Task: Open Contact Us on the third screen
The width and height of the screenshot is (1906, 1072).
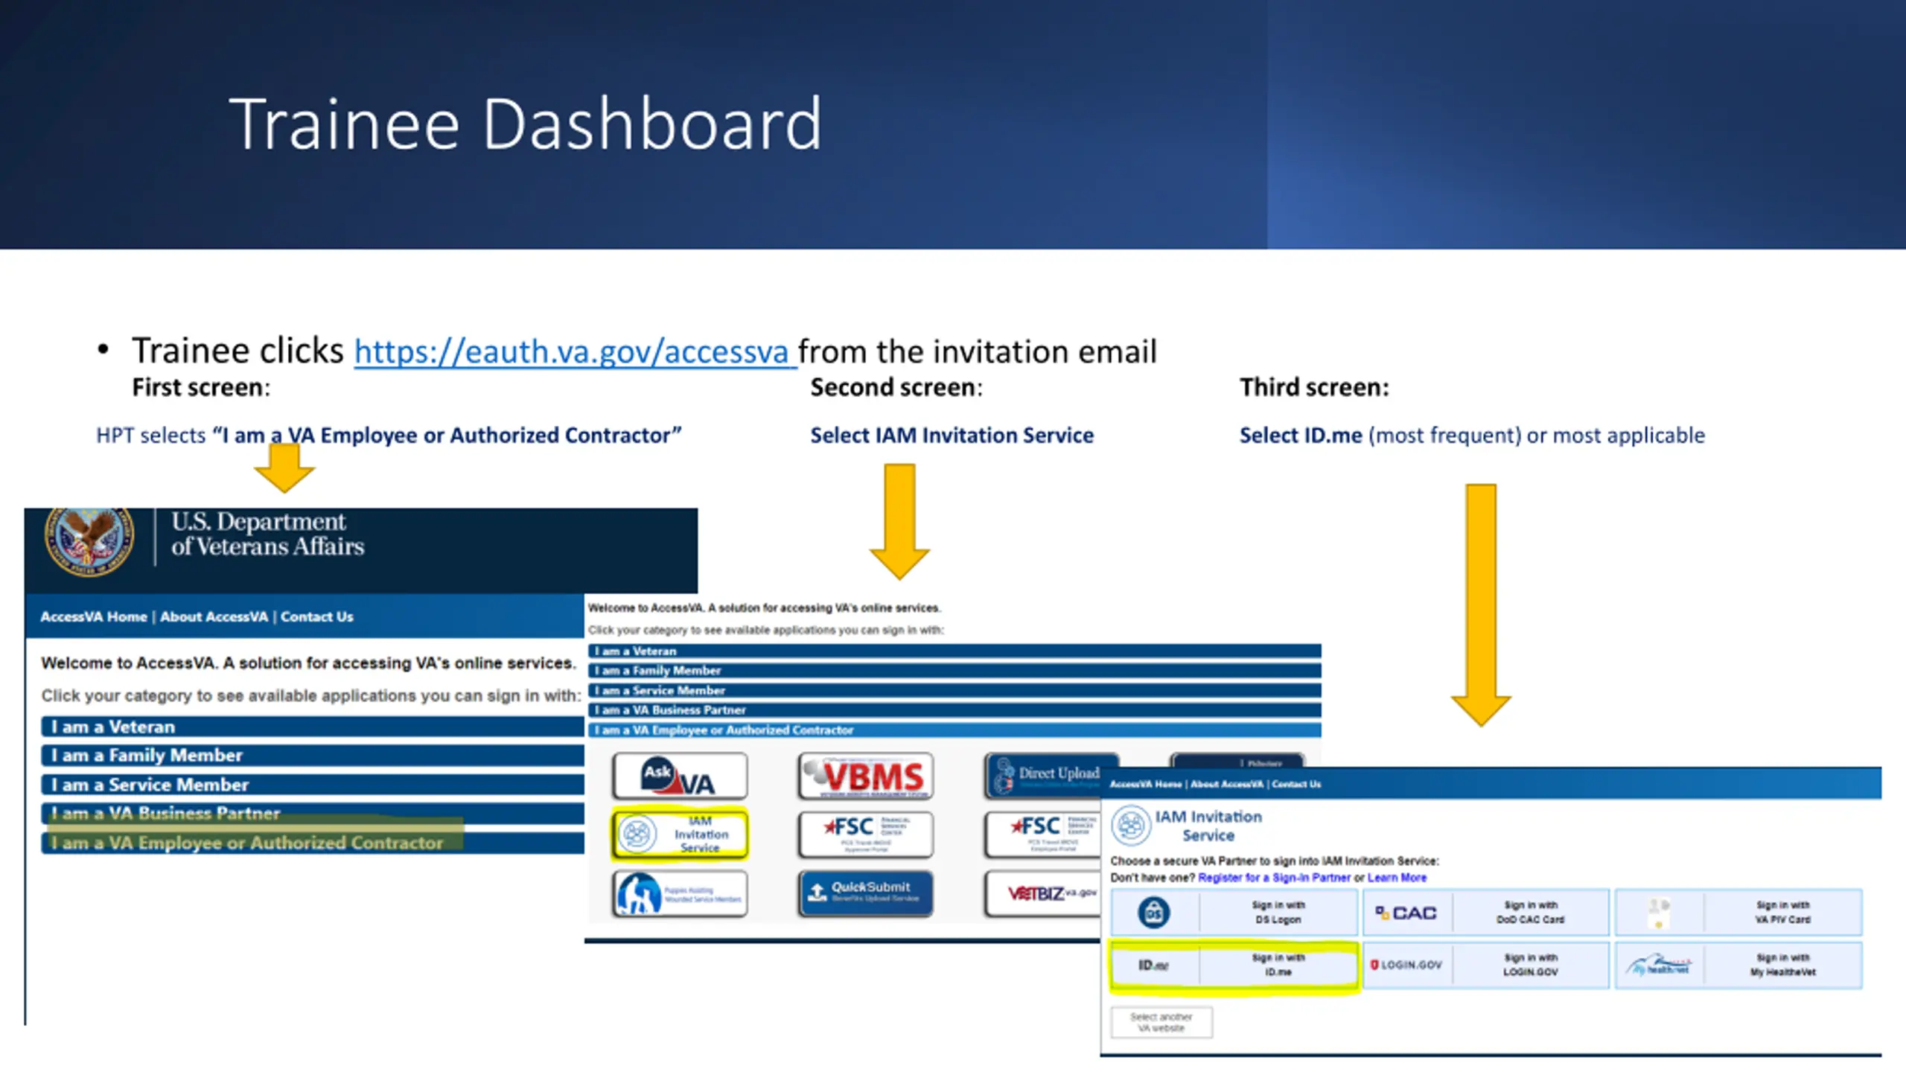Action: pos(1296,784)
